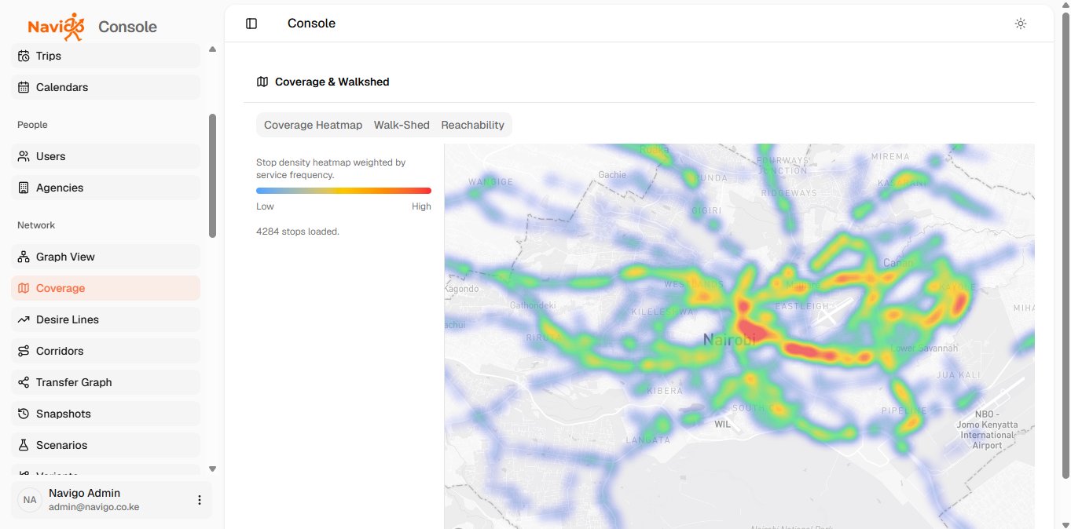This screenshot has height=529, width=1071.
Task: Click the Console title in header
Action: tap(311, 24)
